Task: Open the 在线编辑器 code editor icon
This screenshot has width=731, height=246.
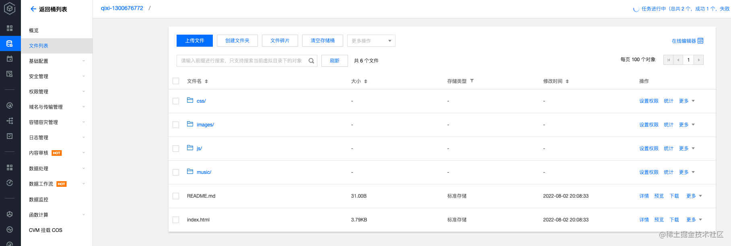Action: [x=700, y=41]
